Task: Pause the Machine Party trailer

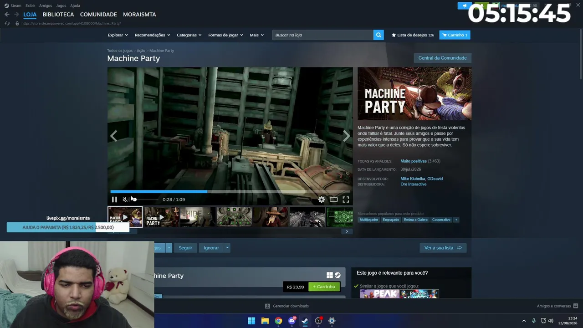Action: pos(114,200)
